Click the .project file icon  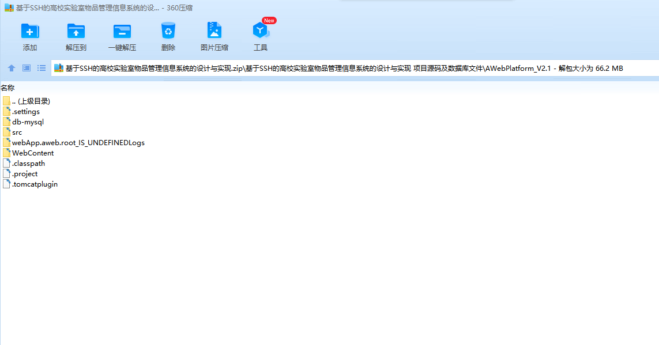point(6,174)
